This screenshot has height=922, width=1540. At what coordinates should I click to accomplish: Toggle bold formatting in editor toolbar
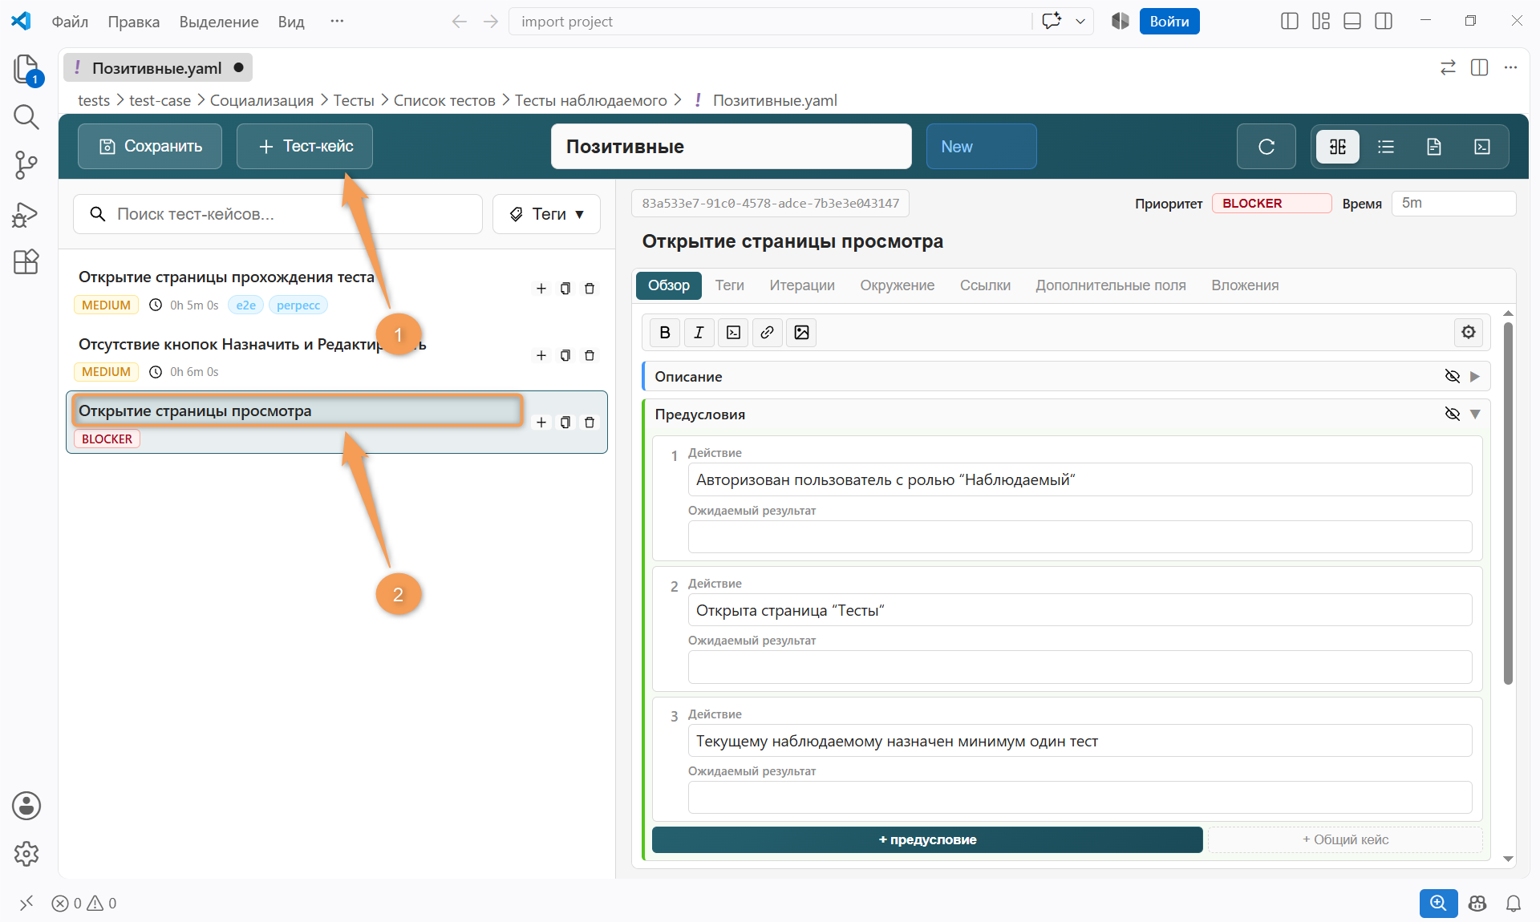click(665, 333)
